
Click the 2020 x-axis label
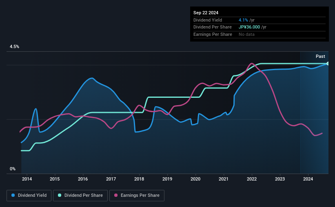pos(195,179)
